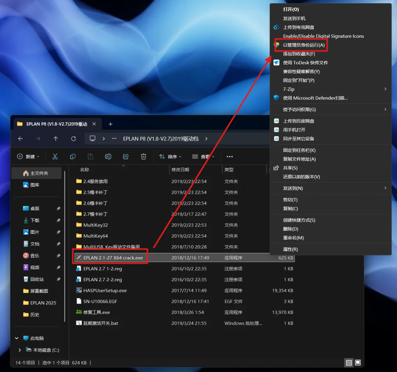Click the Delete trash can icon
This screenshot has width=397, height=372.
(x=143, y=157)
